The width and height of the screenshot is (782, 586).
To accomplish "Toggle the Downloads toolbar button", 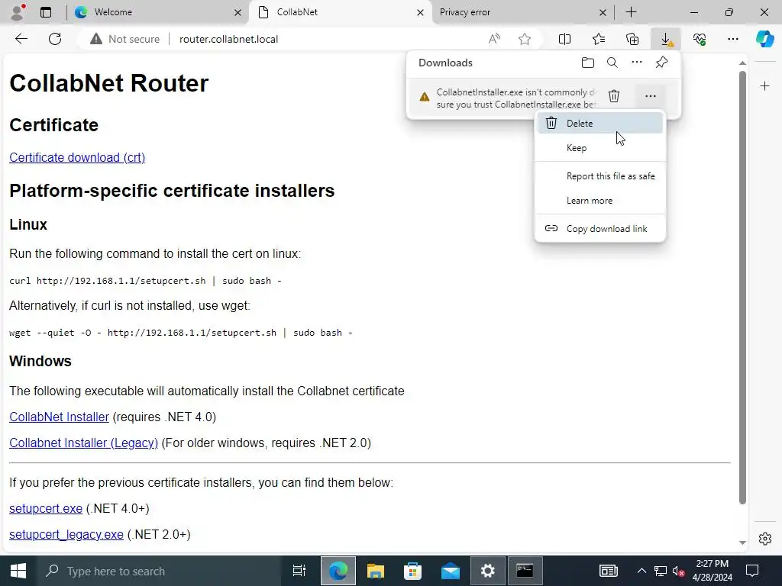I will click(666, 39).
